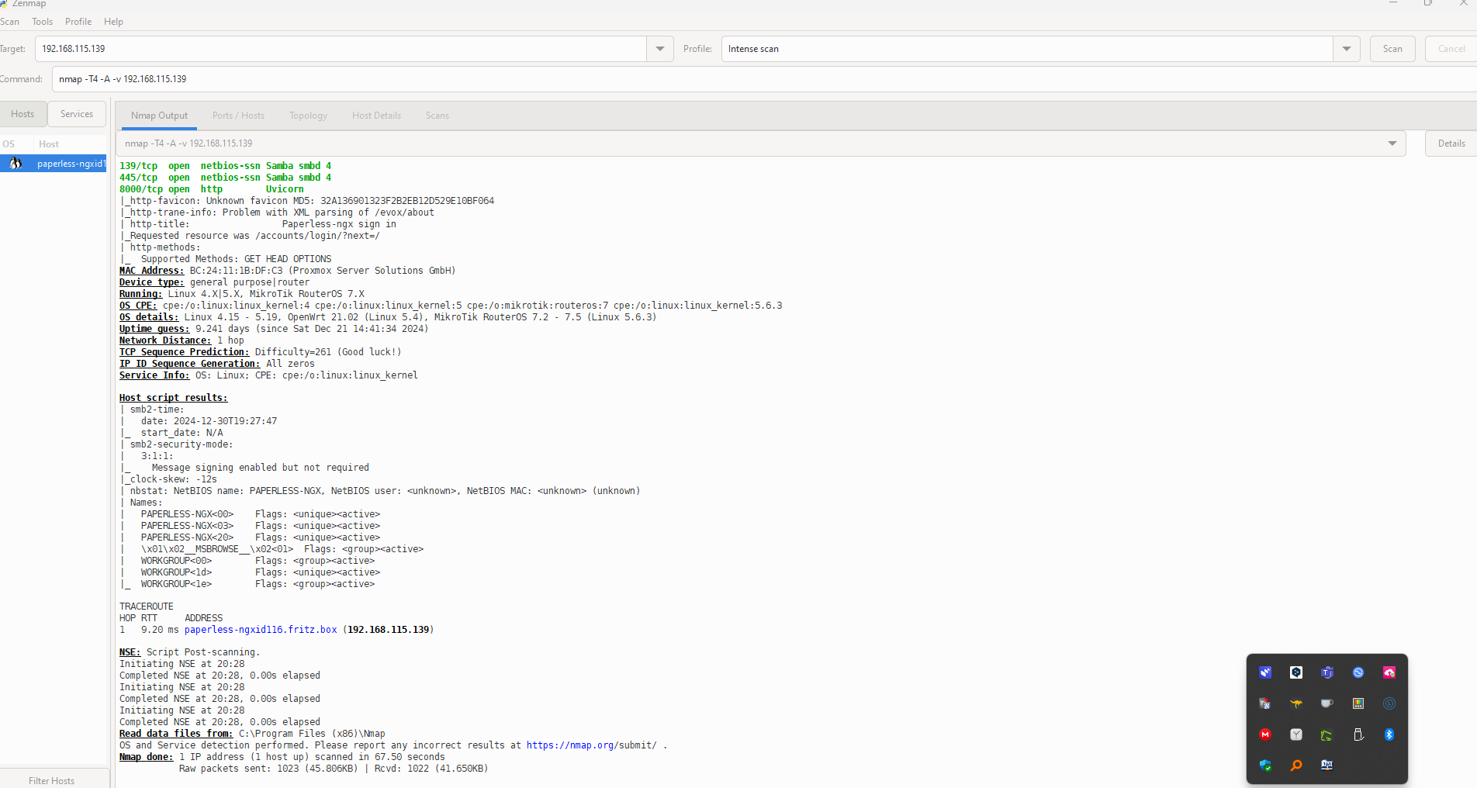Click the network monitor tray icon
This screenshot has height=788, width=1477.
[x=1327, y=766]
